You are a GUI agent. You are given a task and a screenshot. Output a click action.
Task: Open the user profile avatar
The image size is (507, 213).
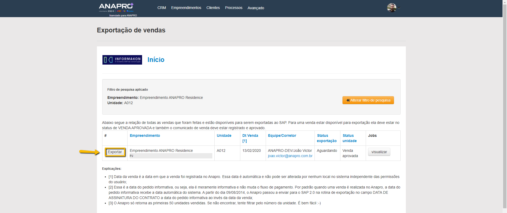point(391,8)
